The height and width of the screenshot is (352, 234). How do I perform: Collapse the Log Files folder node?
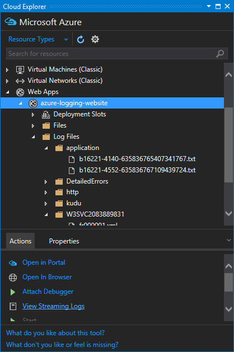(33, 137)
